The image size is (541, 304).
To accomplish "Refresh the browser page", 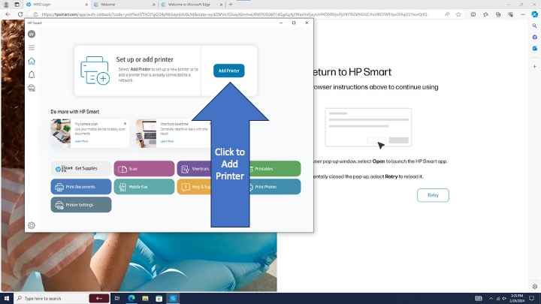I will click(20, 14).
